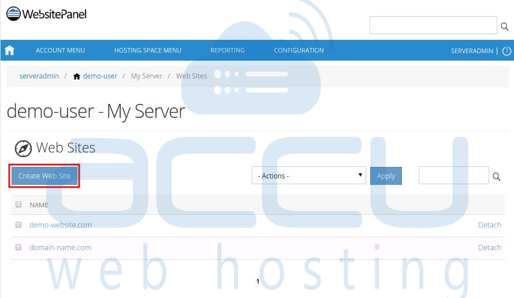Image resolution: width=514 pixels, height=298 pixels.
Task: Open the Actions dropdown
Action: tap(309, 176)
